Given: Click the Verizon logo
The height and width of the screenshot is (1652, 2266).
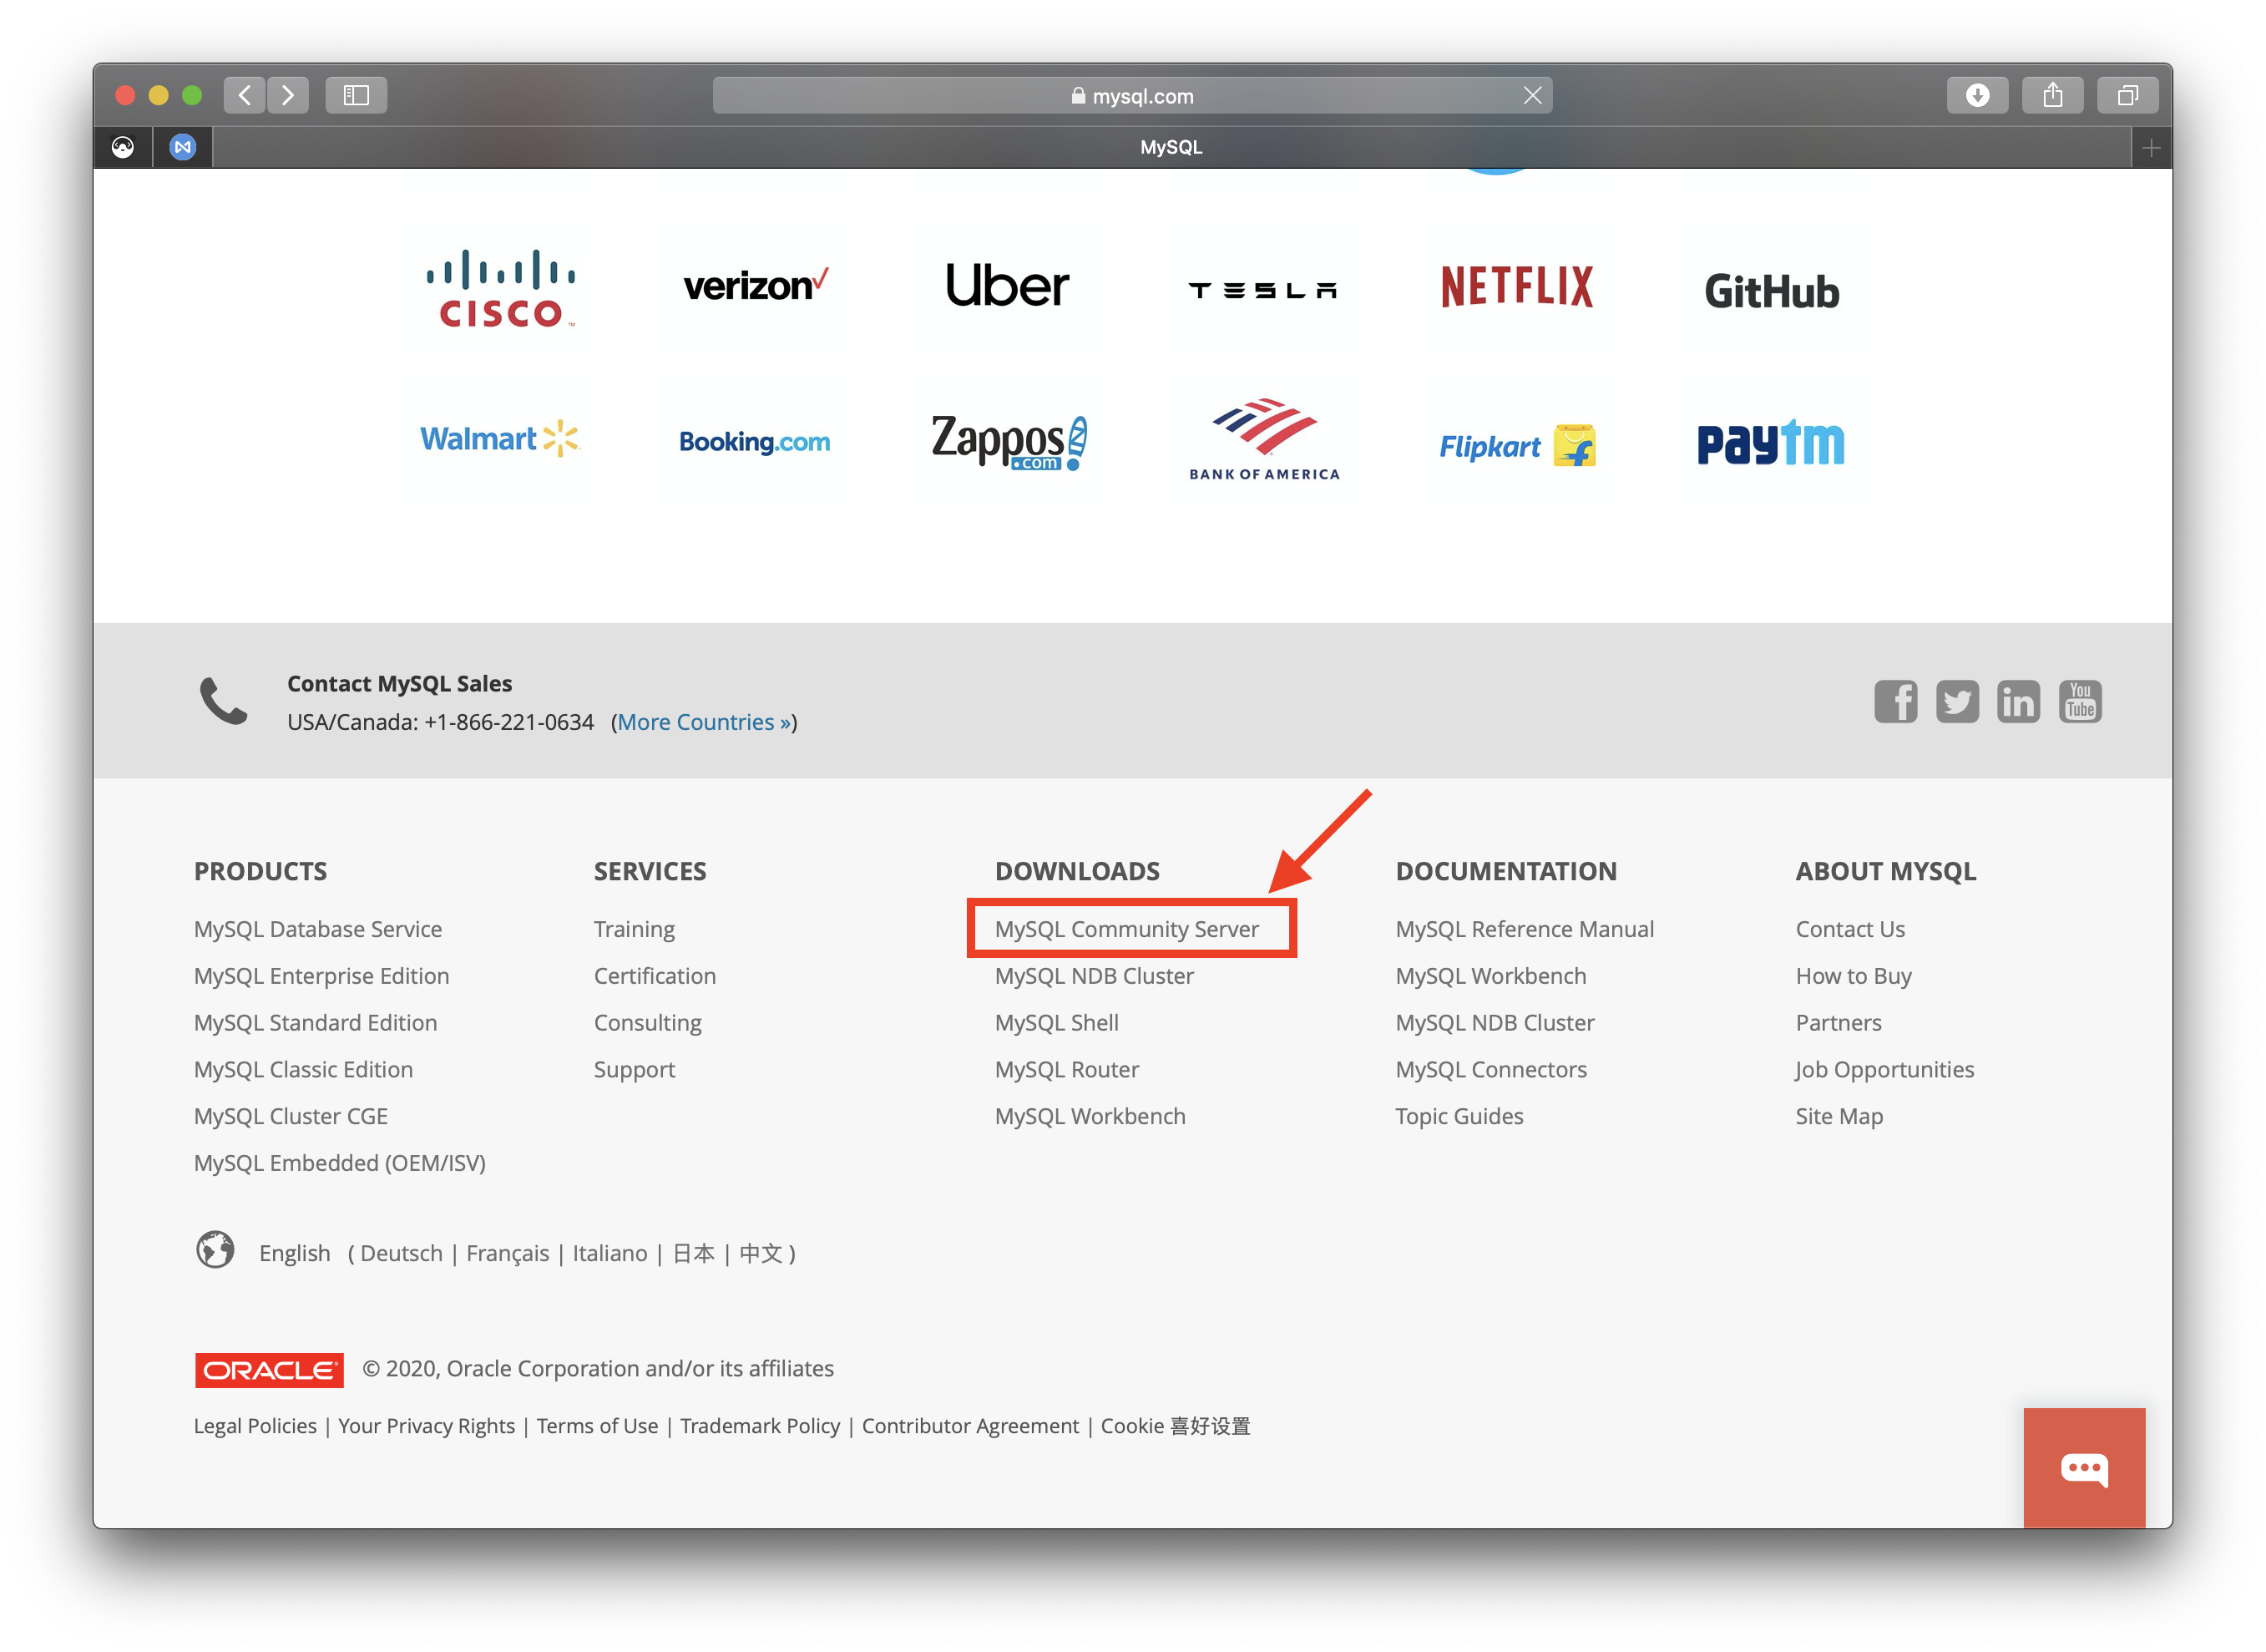Looking at the screenshot, I should point(755,285).
